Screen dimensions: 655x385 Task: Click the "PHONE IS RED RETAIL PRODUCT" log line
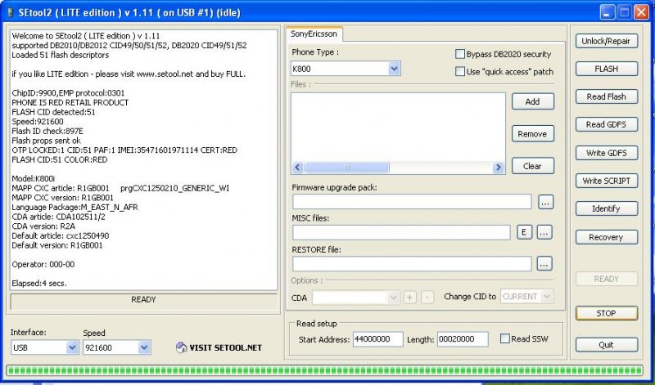(70, 102)
